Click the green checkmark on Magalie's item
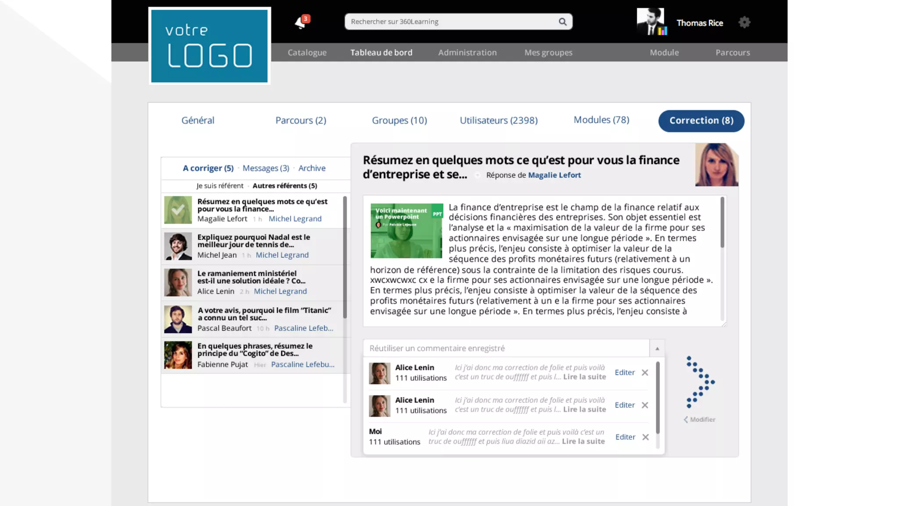 coord(178,210)
